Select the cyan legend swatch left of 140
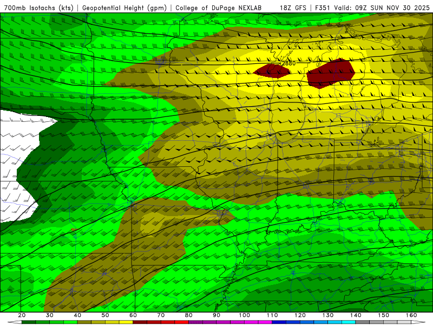 coord(349,322)
